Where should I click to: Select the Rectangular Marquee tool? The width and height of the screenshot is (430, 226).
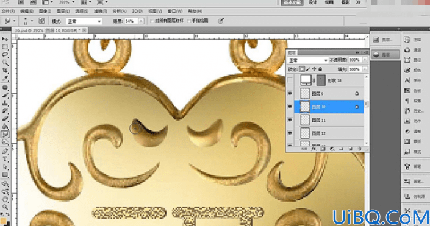click(5, 47)
